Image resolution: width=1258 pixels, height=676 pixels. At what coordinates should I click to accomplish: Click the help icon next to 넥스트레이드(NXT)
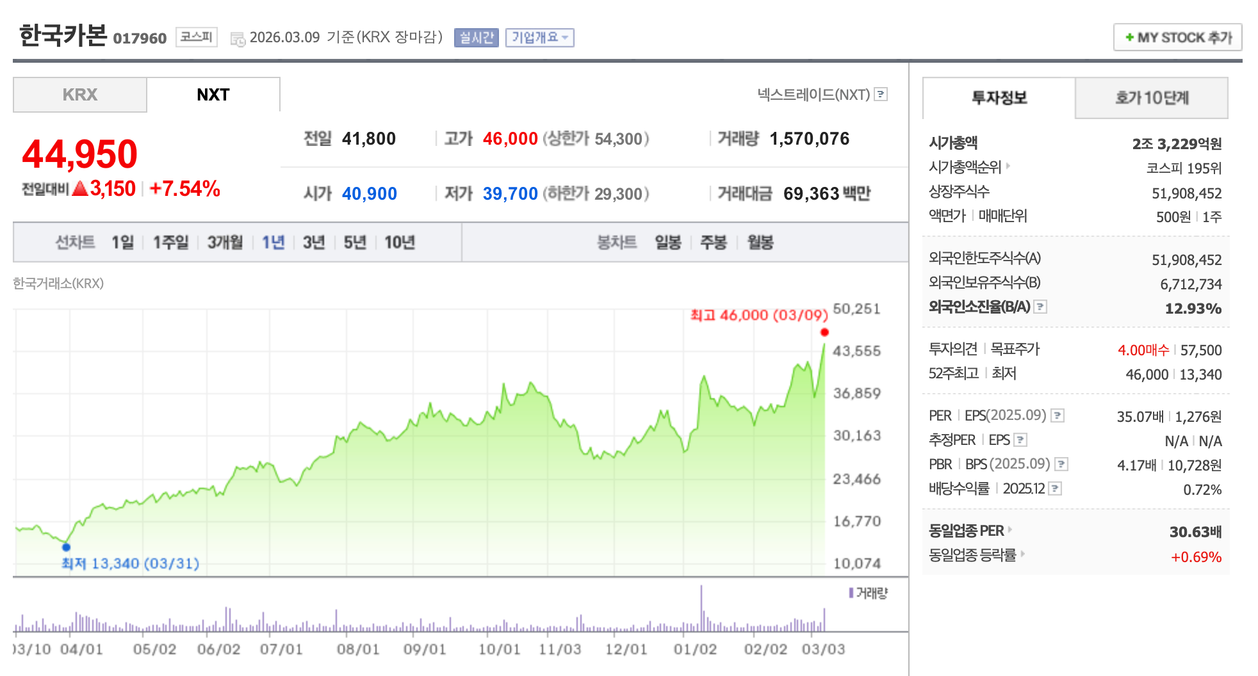coord(881,94)
